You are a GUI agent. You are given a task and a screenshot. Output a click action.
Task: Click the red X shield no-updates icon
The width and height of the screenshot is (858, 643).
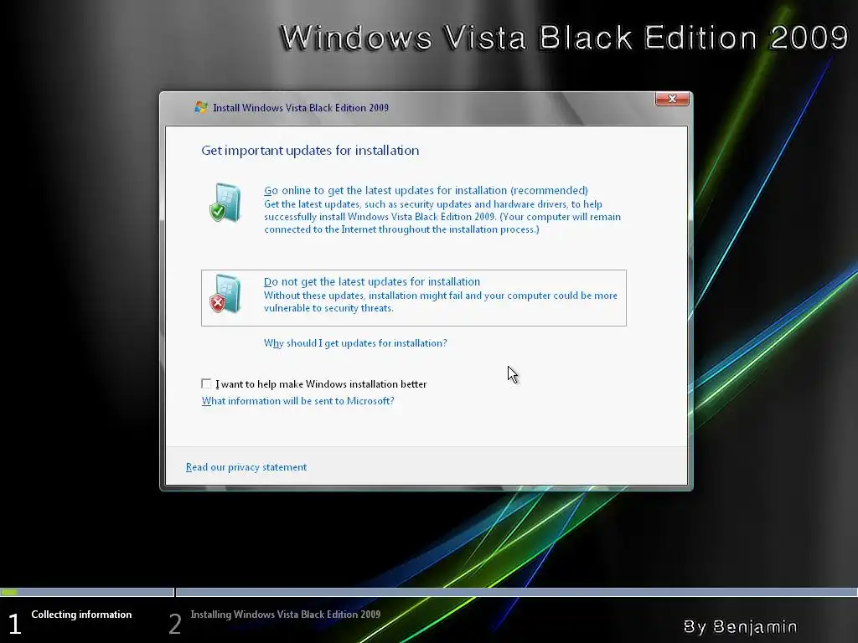225,294
